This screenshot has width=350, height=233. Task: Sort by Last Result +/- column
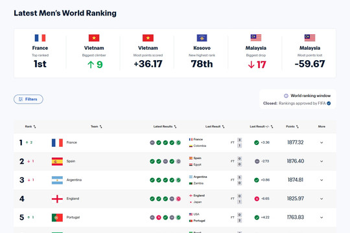tap(261, 126)
